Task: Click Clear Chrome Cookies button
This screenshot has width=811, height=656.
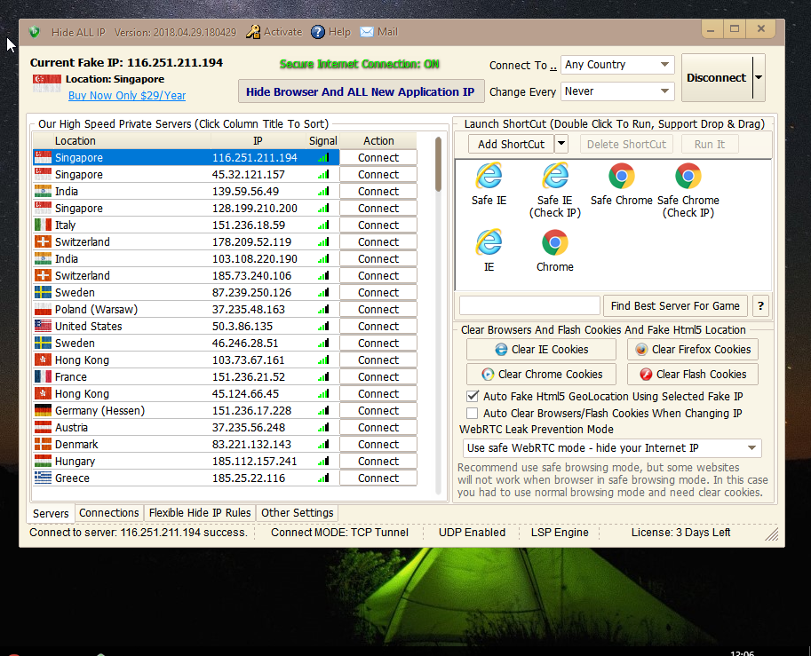Action: (x=541, y=375)
